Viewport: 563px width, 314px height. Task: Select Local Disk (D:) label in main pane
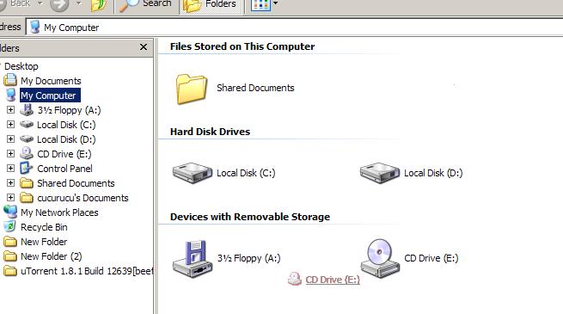click(x=433, y=173)
